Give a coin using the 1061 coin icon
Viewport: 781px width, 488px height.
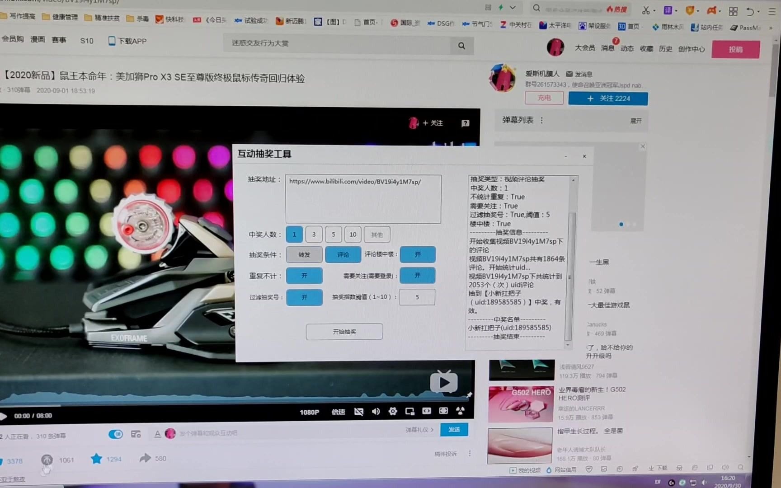(x=47, y=460)
